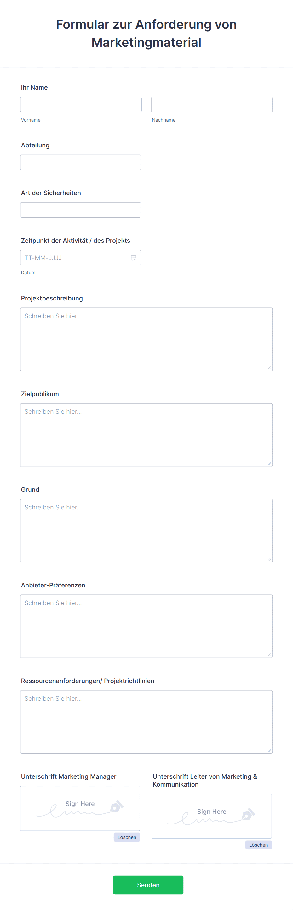Viewport: 293px width, 910px height.
Task: Click the resize handle of the Zielpublikum textarea
Action: pyautogui.click(x=269, y=463)
